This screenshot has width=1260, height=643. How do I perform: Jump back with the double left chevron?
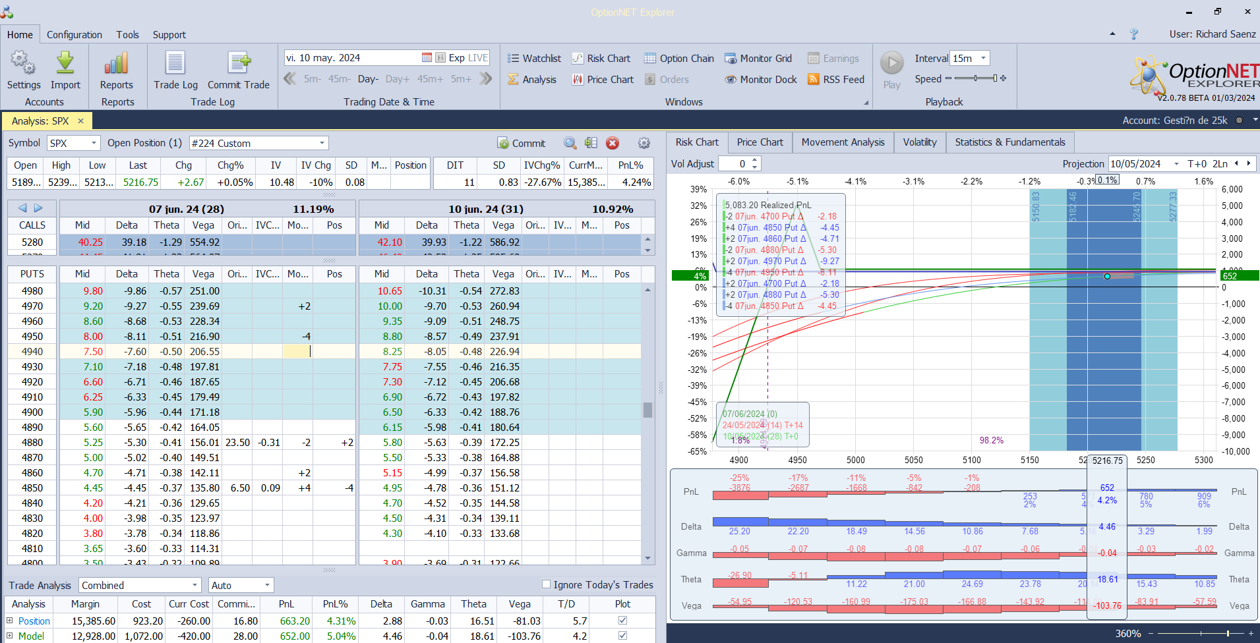pos(289,79)
